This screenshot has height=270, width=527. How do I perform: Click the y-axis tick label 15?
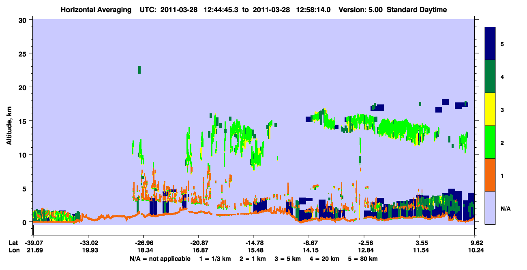24,121
